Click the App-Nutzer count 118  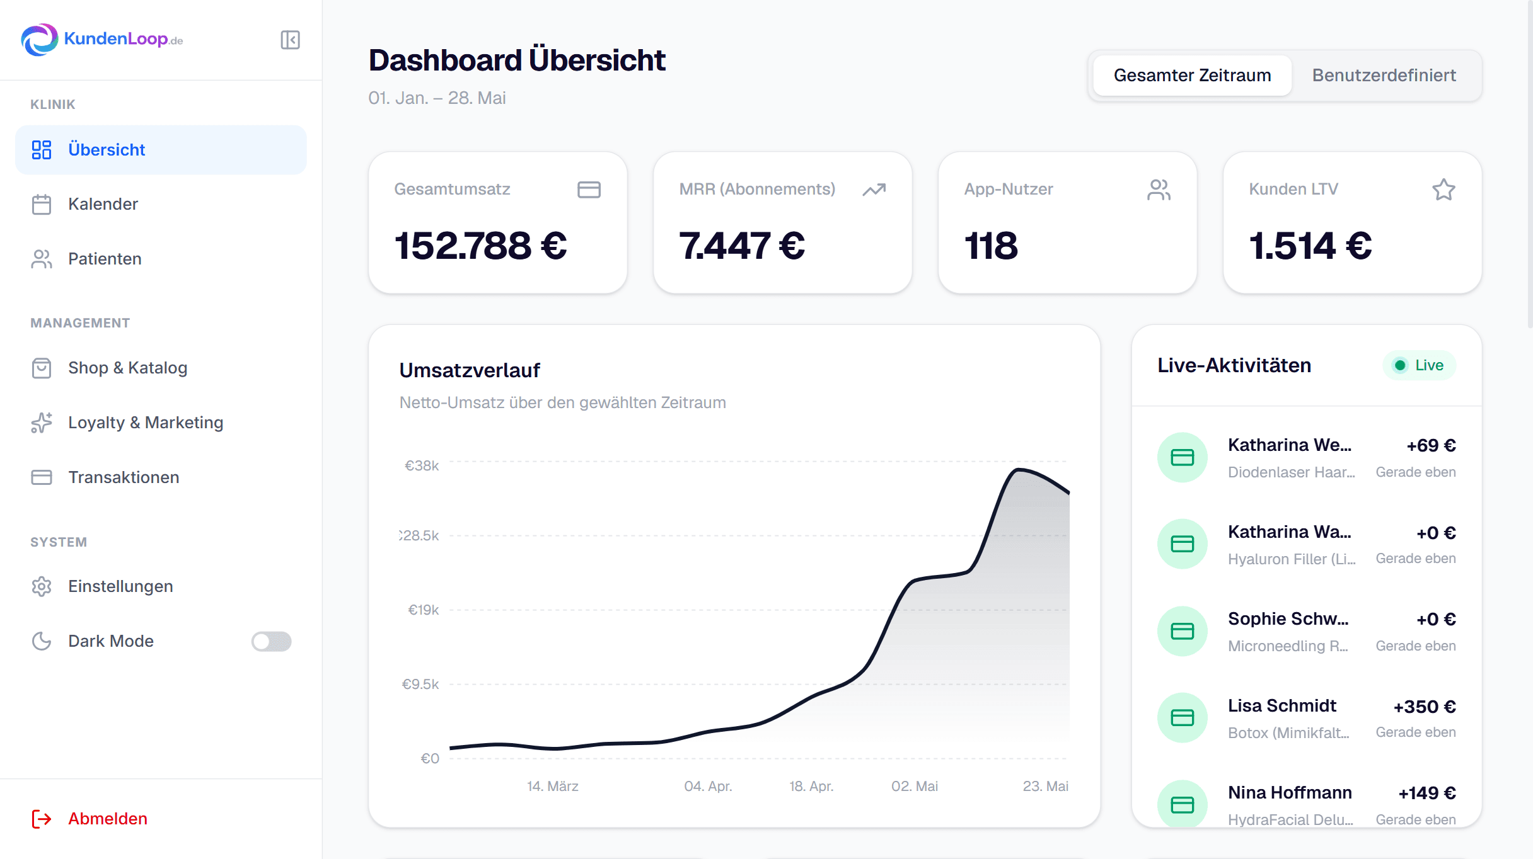tap(991, 246)
